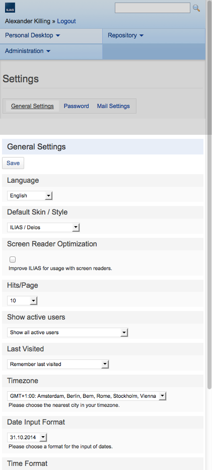
Task: Open the Show active users dropdown
Action: tap(67, 332)
